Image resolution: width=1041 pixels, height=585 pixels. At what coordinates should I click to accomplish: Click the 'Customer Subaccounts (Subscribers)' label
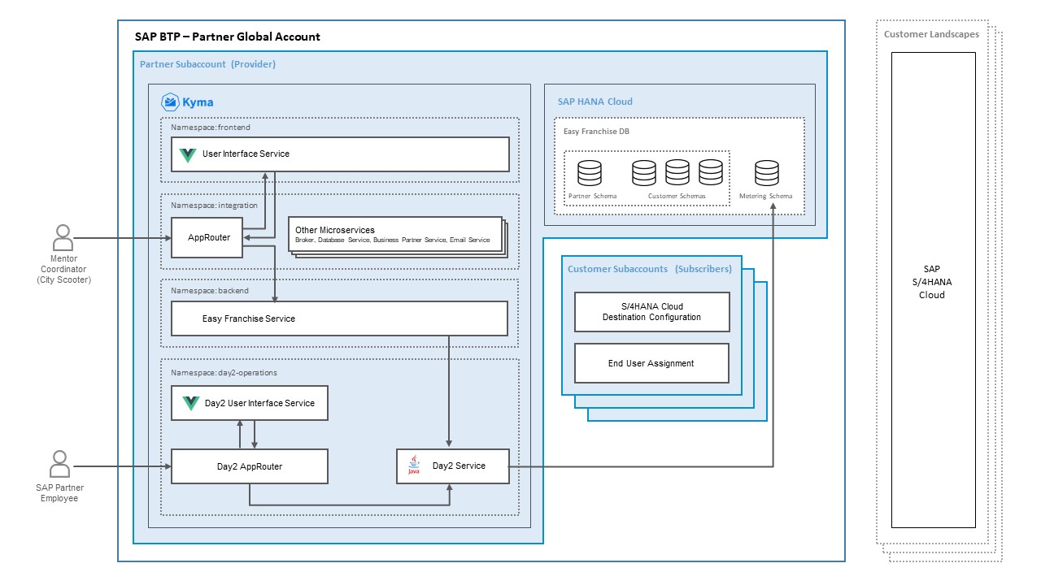pyautogui.click(x=650, y=269)
